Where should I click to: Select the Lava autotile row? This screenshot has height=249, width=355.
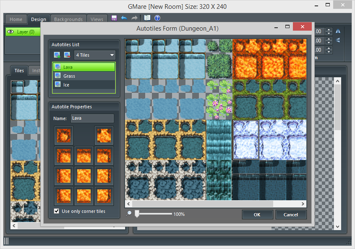(84, 67)
